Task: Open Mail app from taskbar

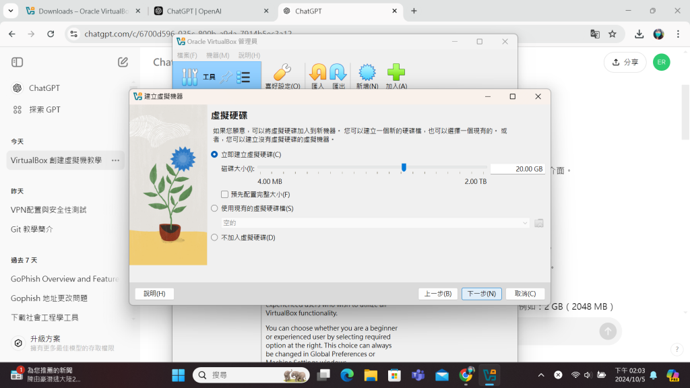Action: [x=442, y=375]
